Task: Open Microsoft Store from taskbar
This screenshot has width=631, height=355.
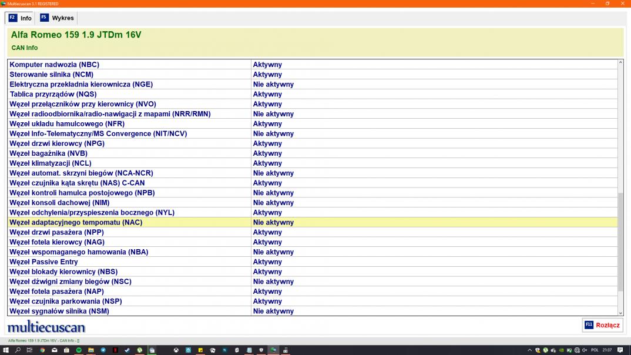Action: click(66, 350)
